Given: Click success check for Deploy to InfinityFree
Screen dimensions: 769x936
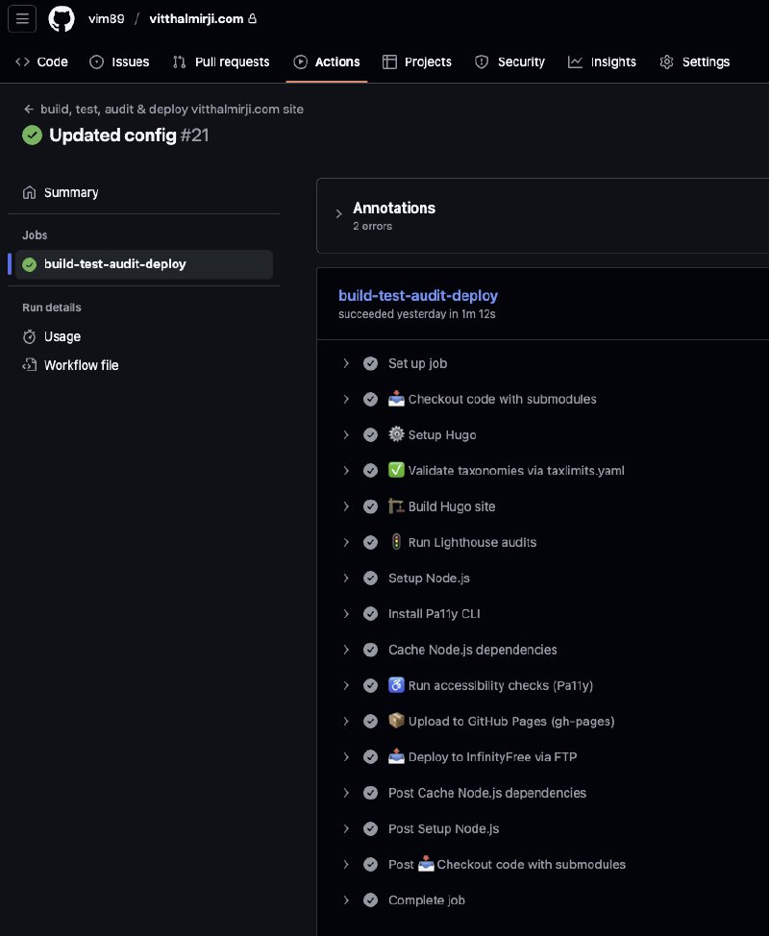Looking at the screenshot, I should tap(370, 757).
